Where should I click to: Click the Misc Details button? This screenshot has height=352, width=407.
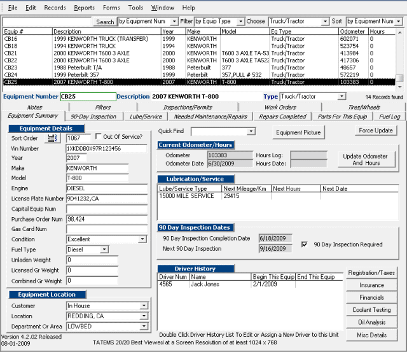coord(371,335)
